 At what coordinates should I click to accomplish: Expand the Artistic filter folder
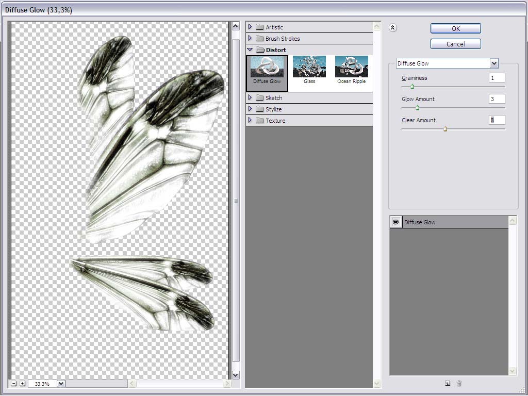click(x=250, y=27)
